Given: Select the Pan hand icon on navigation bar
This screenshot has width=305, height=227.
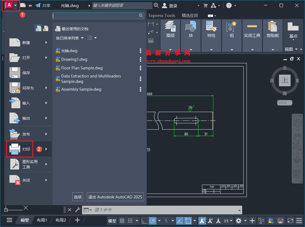Looking at the screenshot, I should point(297,138).
